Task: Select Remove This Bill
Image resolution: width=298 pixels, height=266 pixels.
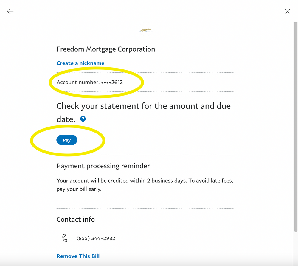Action: click(78, 256)
